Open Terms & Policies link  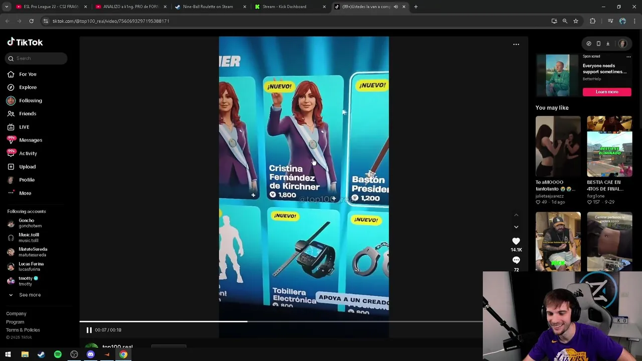tap(23, 330)
